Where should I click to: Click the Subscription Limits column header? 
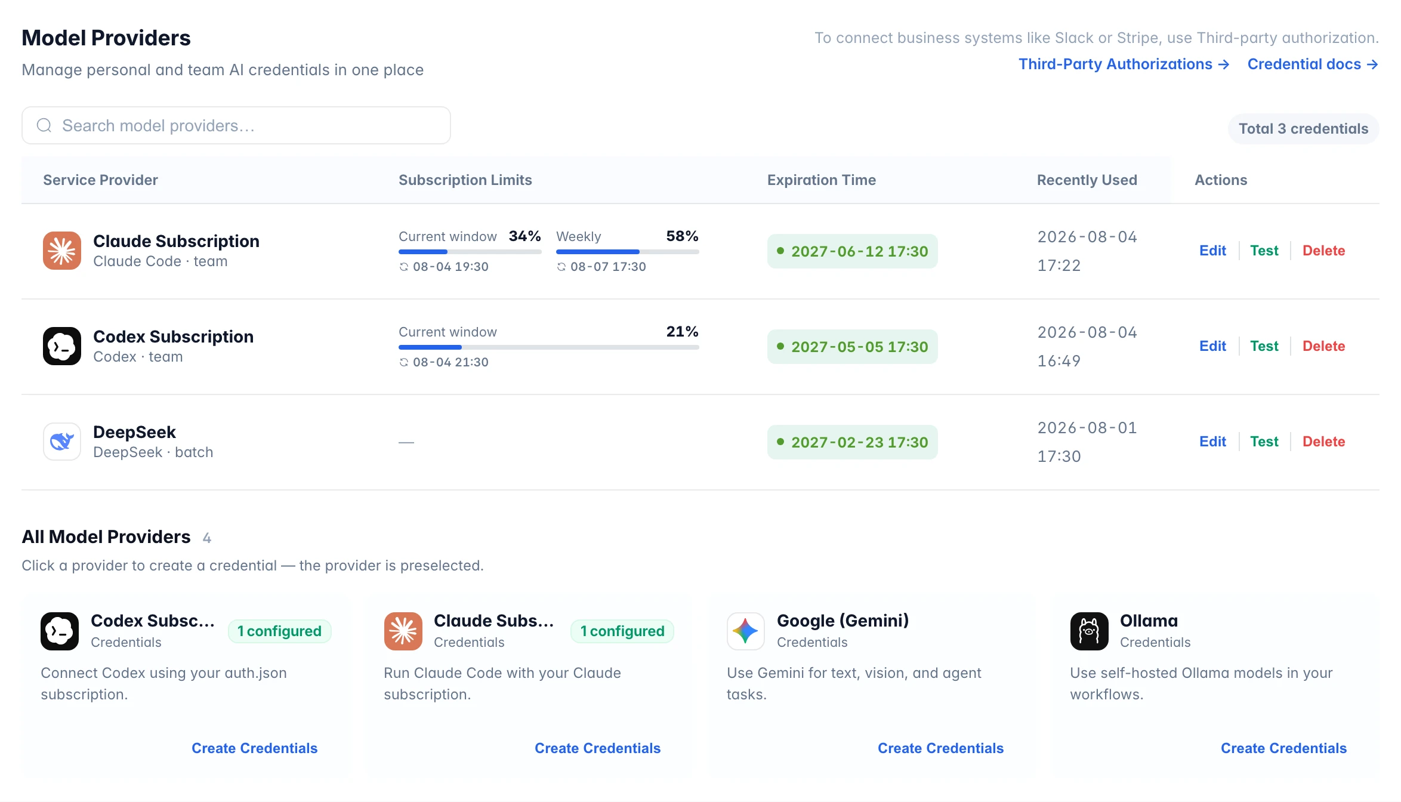tap(465, 180)
